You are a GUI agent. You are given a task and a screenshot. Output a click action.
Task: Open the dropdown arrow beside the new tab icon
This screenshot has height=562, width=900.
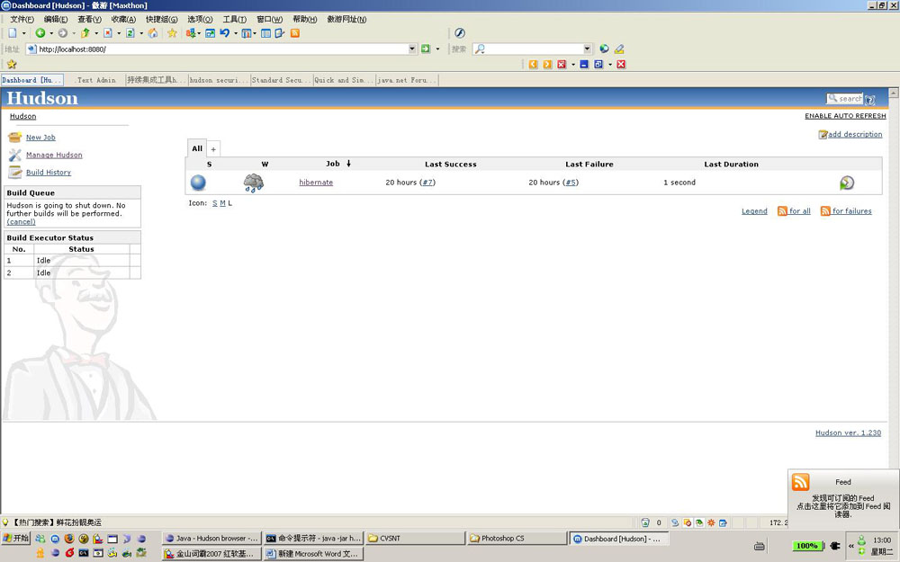point(23,33)
